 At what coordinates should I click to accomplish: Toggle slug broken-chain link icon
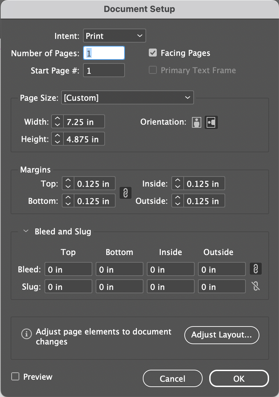256,286
